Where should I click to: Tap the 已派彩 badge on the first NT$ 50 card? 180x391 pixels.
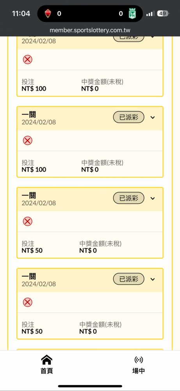point(129,198)
